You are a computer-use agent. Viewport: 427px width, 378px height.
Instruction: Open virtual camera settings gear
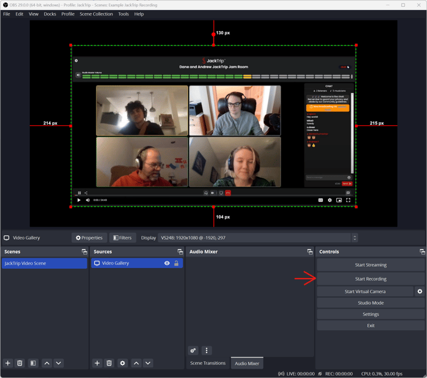(420, 291)
